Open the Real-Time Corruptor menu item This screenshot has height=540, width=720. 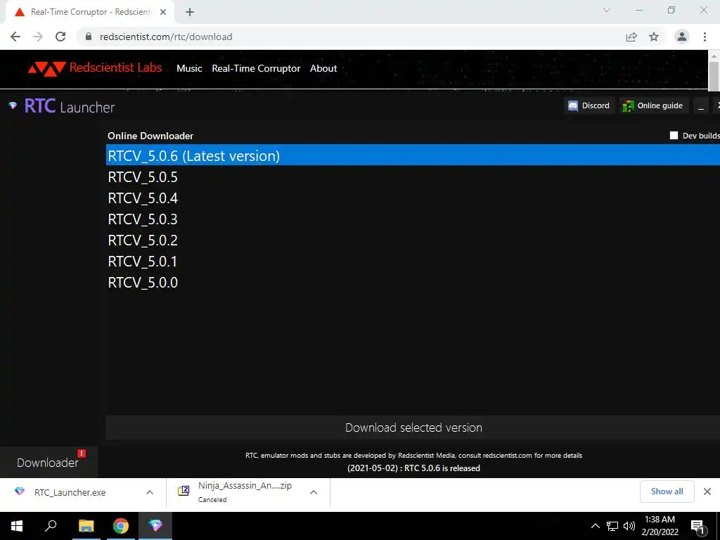point(256,68)
